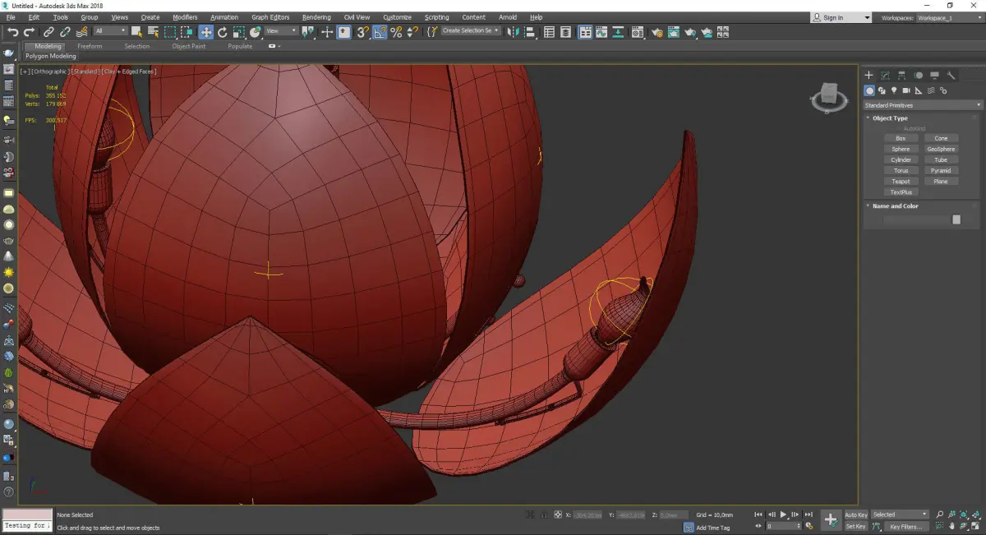The image size is (986, 535).
Task: Click the Cylinder primitive button
Action: (x=901, y=160)
